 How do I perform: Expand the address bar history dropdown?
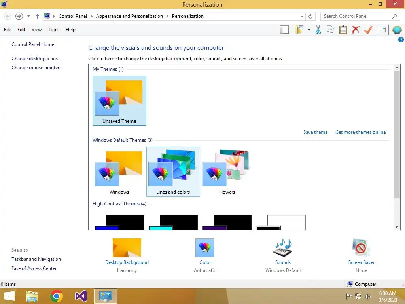(302, 16)
